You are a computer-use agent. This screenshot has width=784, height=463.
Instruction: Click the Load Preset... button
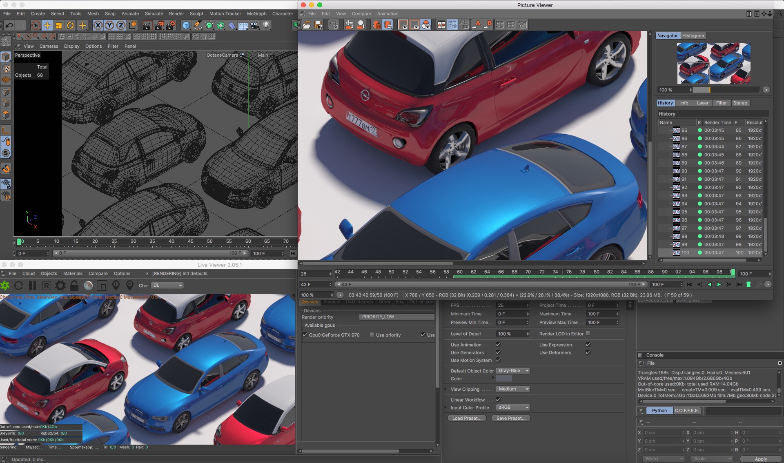[x=467, y=418]
